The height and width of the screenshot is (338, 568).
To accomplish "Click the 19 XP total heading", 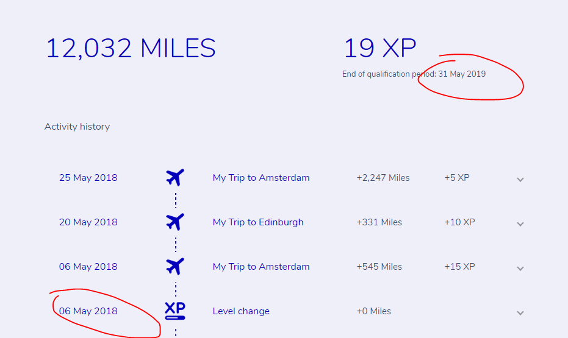I will tap(379, 49).
